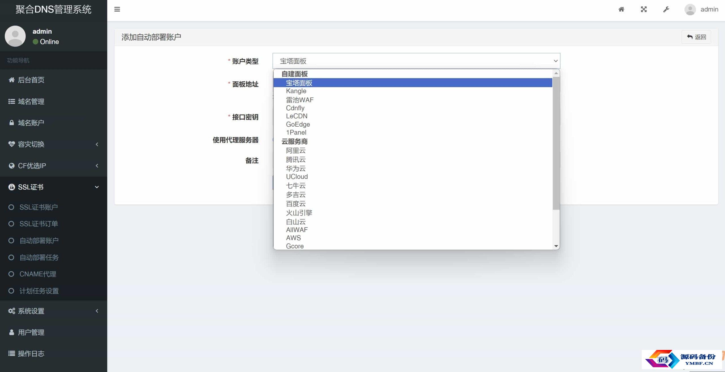Choose Kangle in the account type list

point(413,91)
